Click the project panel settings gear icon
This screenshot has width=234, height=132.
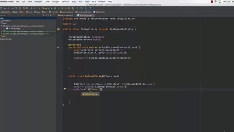tap(50, 15)
